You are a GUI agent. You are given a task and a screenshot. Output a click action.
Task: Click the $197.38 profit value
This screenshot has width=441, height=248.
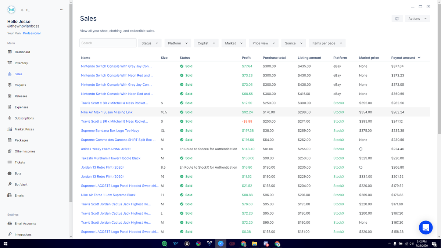tap(248, 130)
